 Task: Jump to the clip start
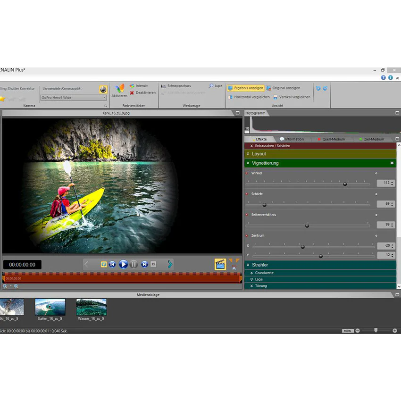tap(112, 264)
